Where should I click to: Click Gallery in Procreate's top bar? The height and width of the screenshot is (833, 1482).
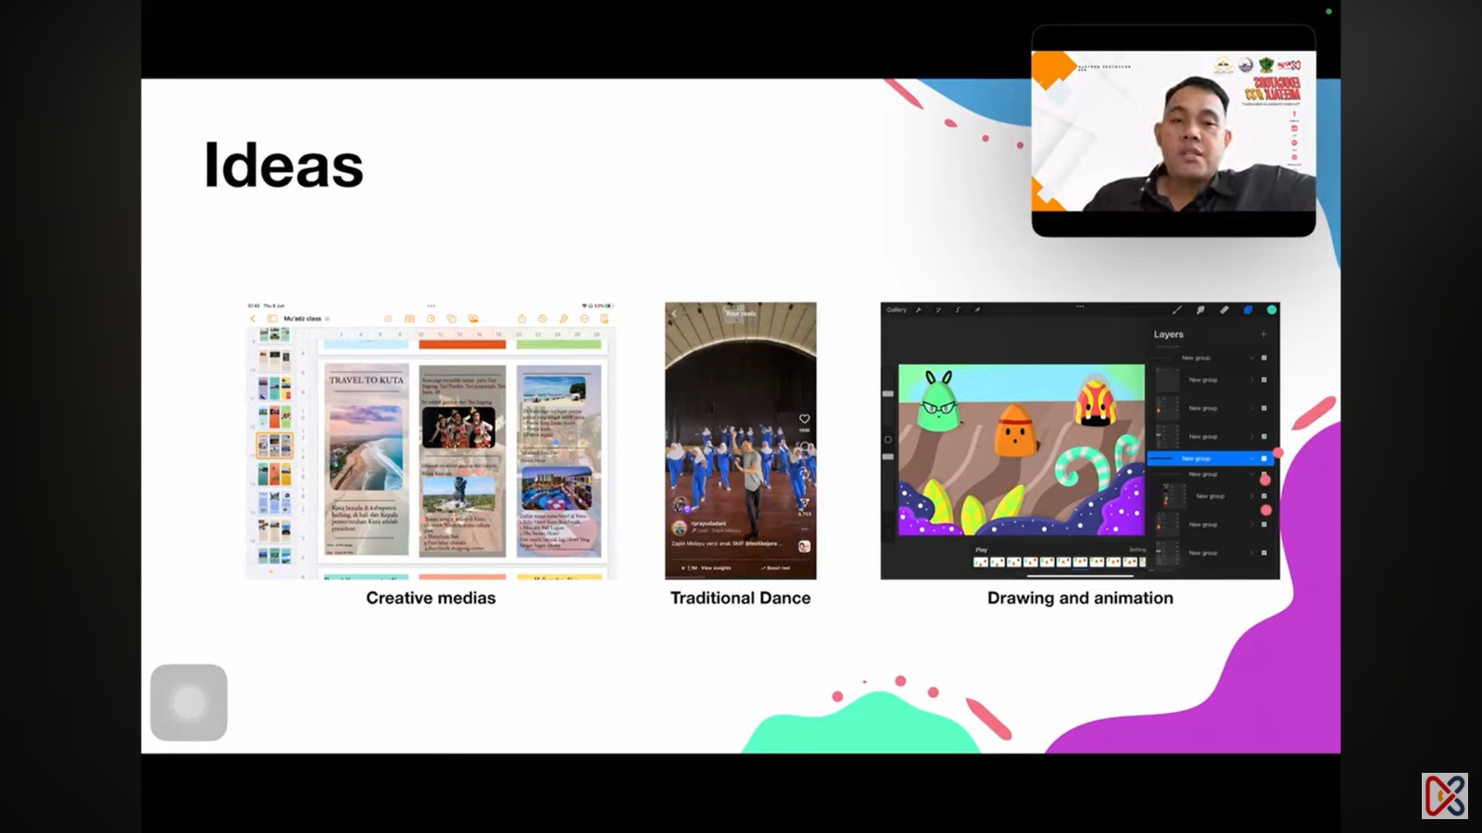(x=896, y=310)
